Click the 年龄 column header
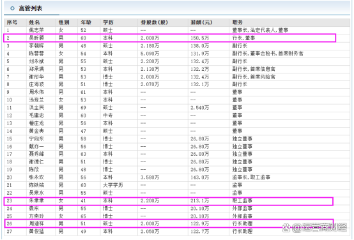354x240 pixels. tap(86, 22)
